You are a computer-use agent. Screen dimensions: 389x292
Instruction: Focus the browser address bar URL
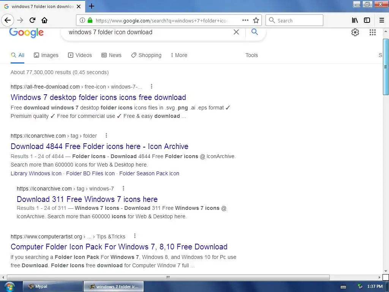click(161, 21)
